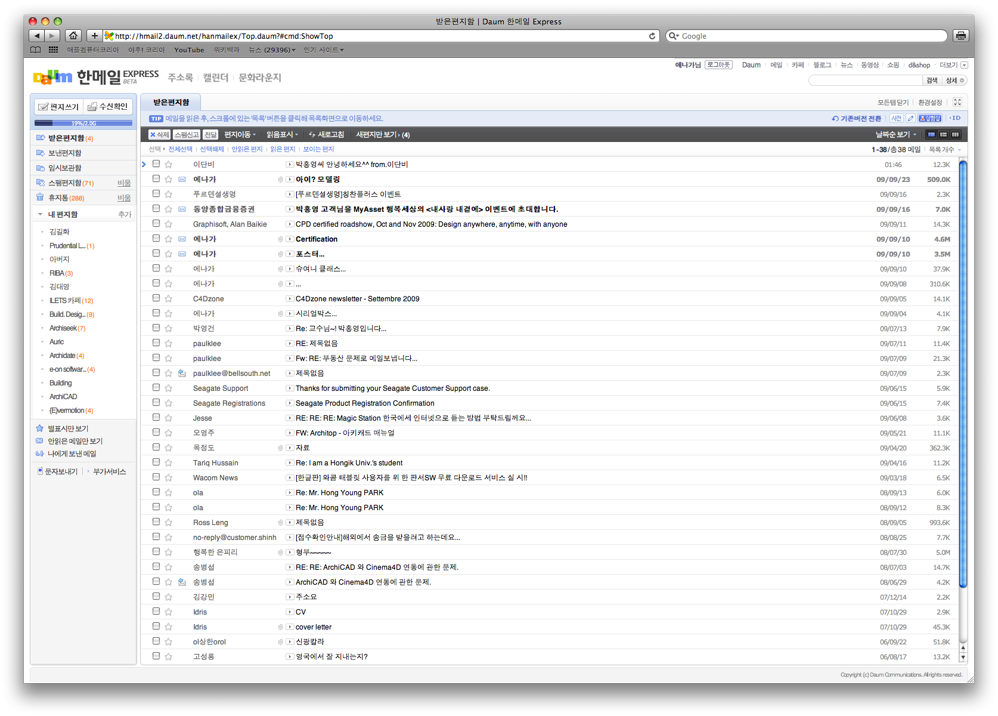Open the 인기 사이트 bookmarks dropdown

tap(324, 50)
